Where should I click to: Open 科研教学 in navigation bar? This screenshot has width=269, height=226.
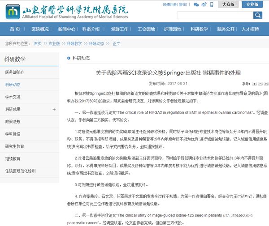click(199, 29)
